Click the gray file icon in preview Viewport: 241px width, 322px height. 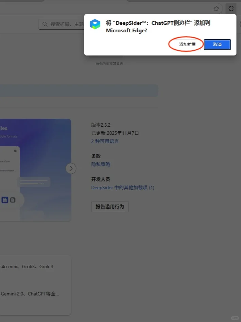(x=13, y=200)
